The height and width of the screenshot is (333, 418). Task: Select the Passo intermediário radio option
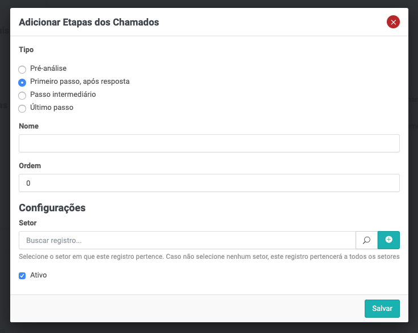[22, 95]
